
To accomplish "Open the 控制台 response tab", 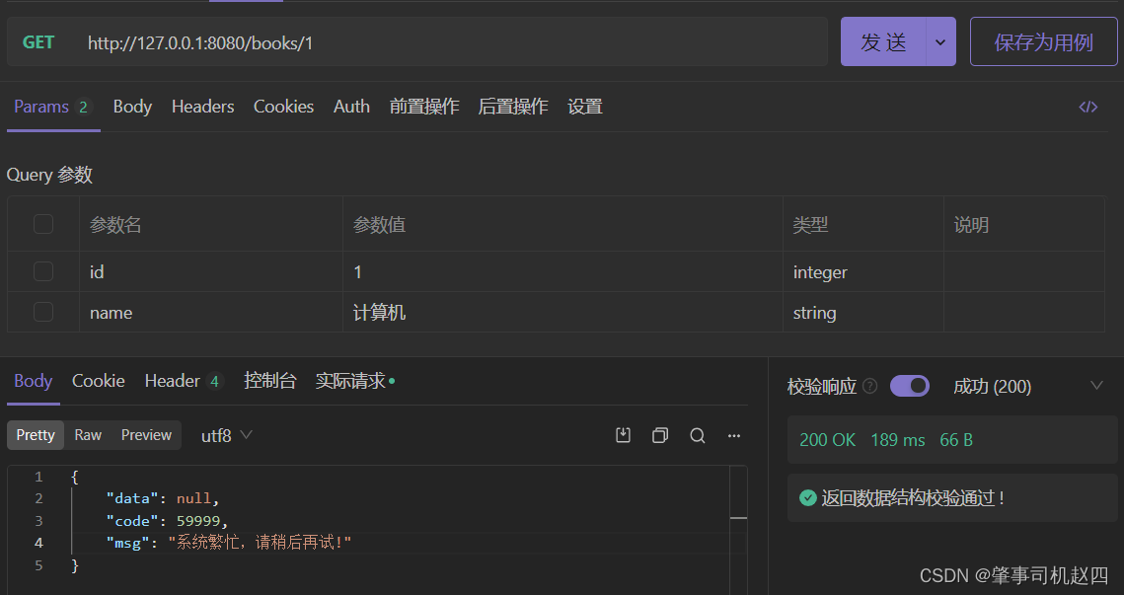I will (269, 381).
